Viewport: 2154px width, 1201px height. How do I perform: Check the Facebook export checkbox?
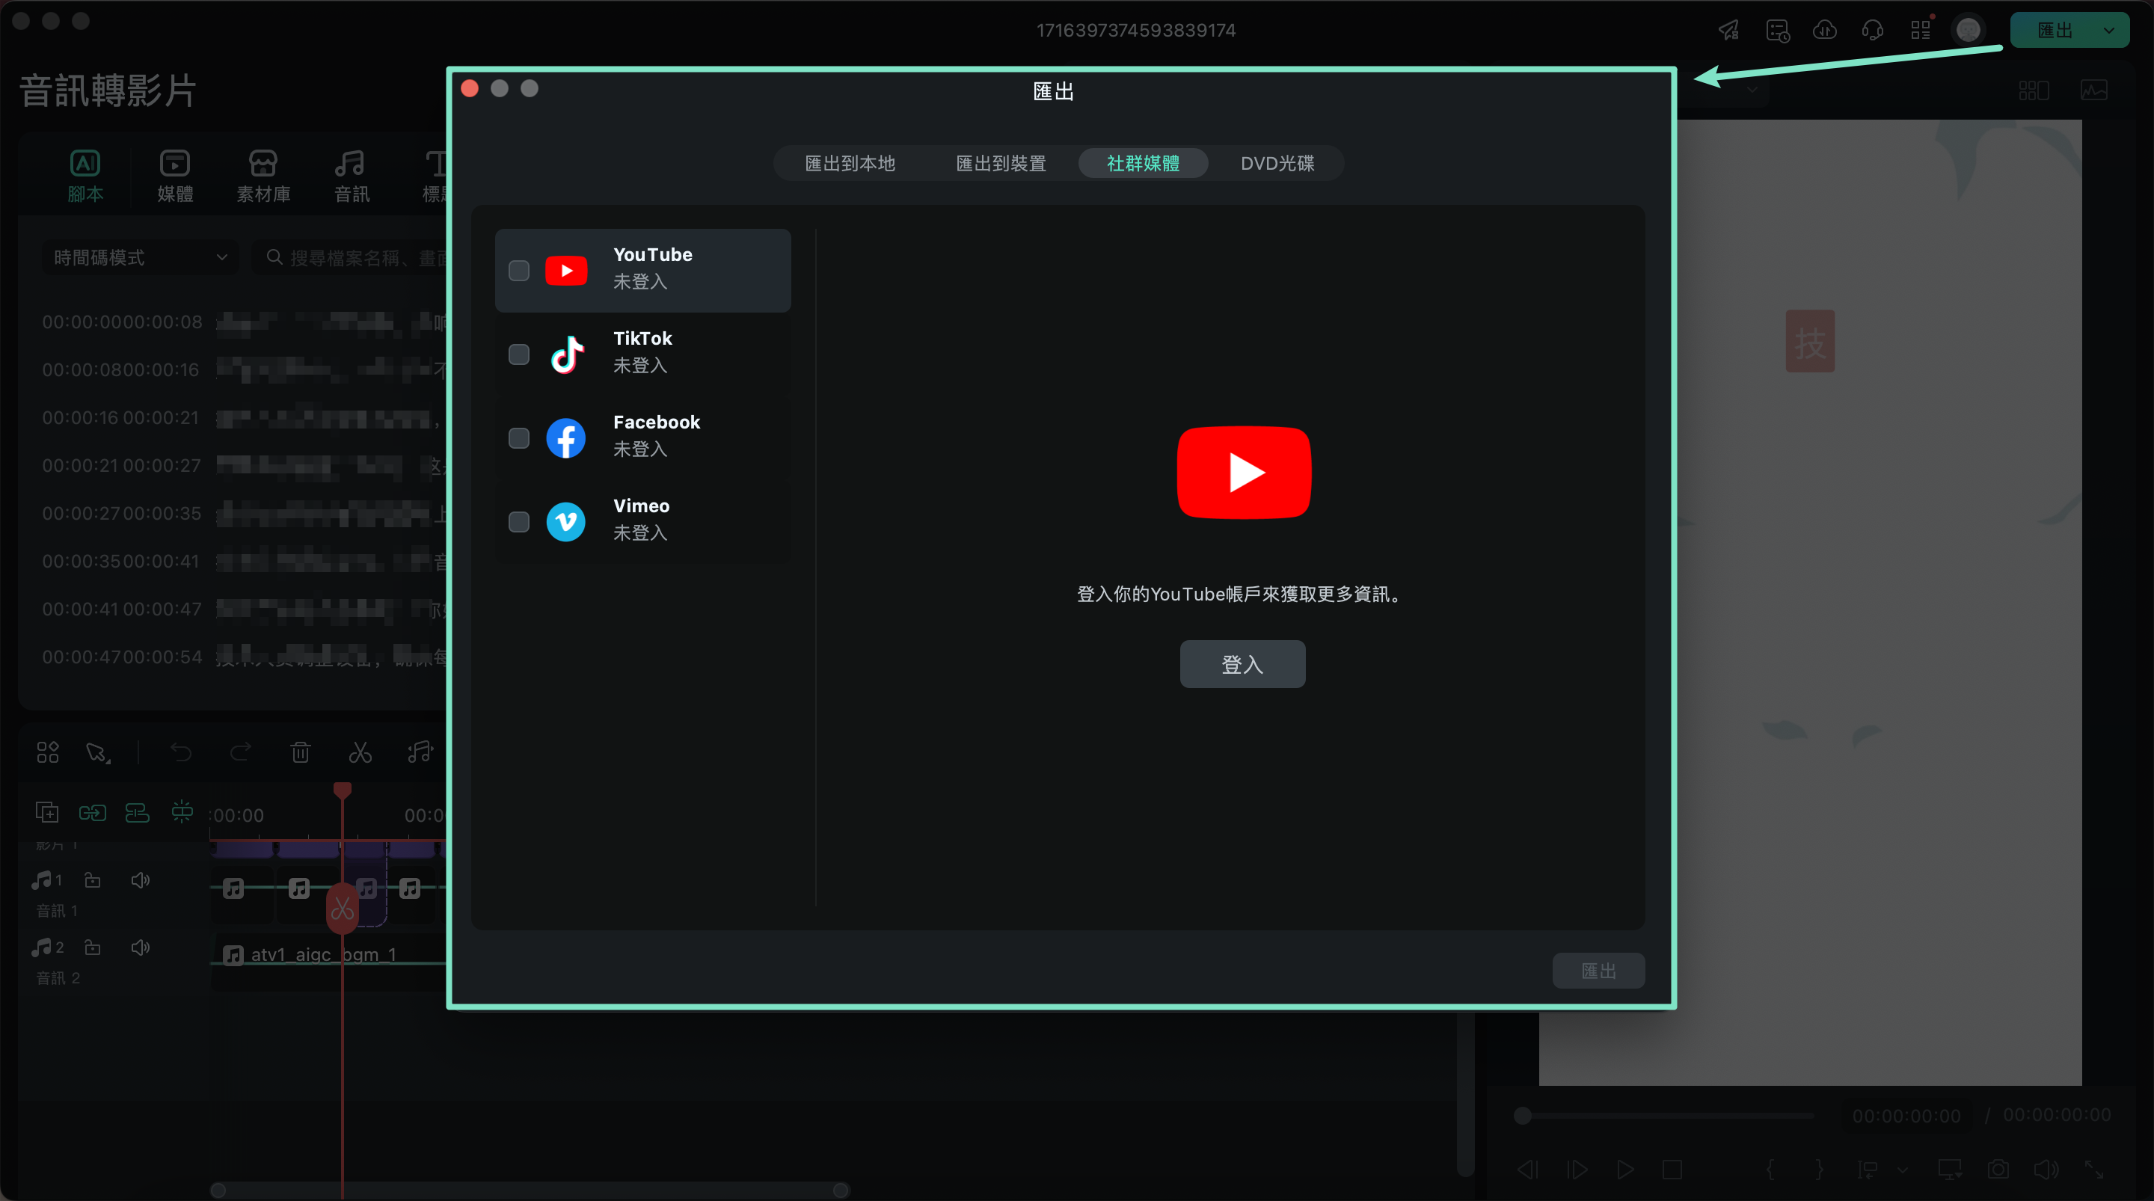pos(518,437)
